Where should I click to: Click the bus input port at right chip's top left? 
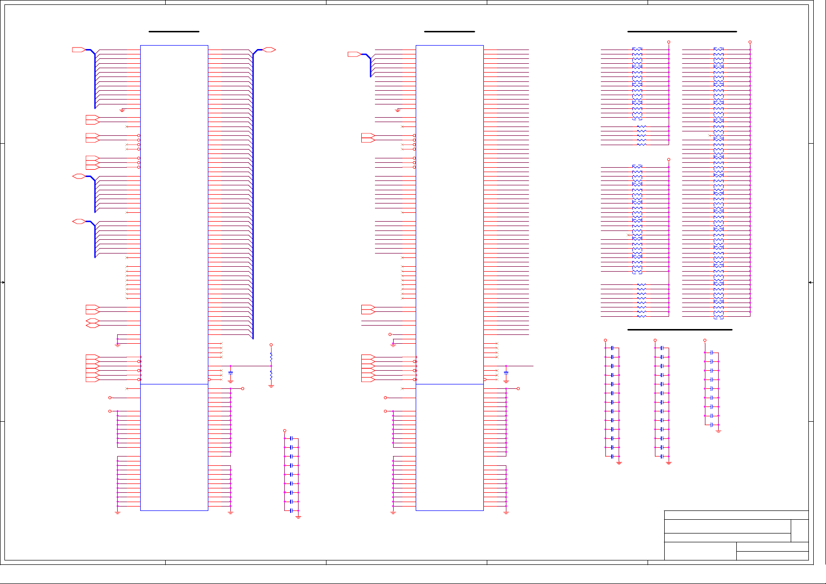(x=354, y=54)
